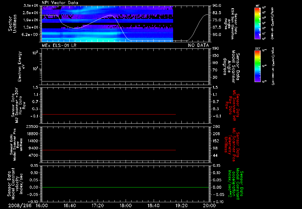Click the 18:00 time axis label
The height and width of the screenshot is (209, 302).
pos(126,206)
